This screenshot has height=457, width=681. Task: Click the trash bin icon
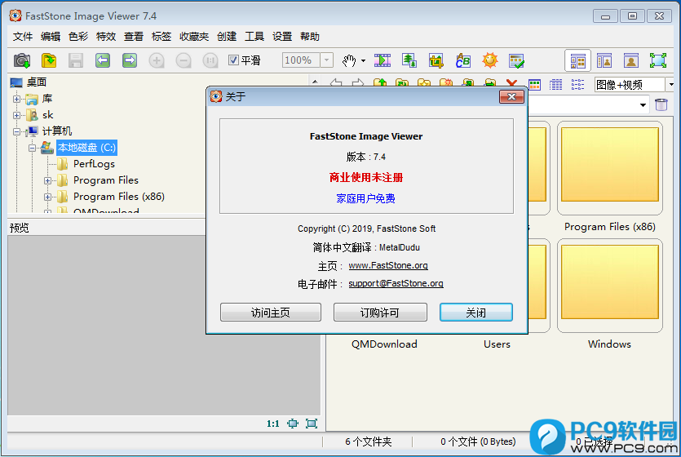coord(661,104)
